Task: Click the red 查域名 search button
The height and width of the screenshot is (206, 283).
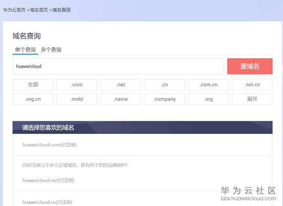Action: [250, 66]
